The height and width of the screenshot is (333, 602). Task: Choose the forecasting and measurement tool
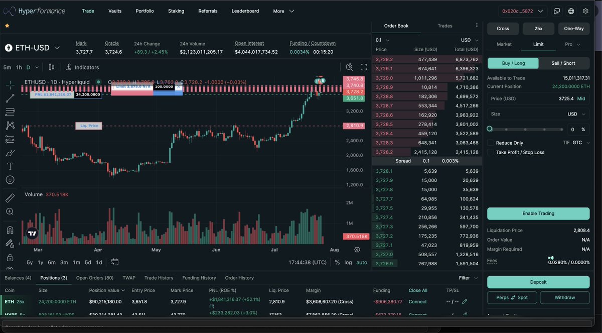click(x=10, y=139)
